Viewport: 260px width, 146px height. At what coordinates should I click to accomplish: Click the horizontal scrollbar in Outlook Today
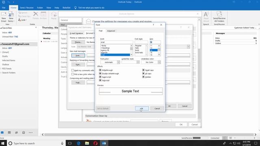pyautogui.click(x=149, y=135)
